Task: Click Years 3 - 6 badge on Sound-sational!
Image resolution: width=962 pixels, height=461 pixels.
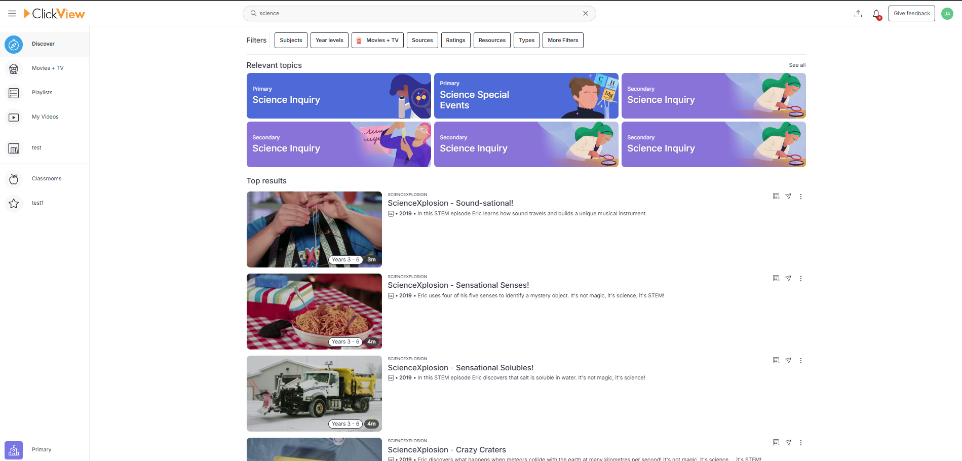Action: tap(345, 260)
